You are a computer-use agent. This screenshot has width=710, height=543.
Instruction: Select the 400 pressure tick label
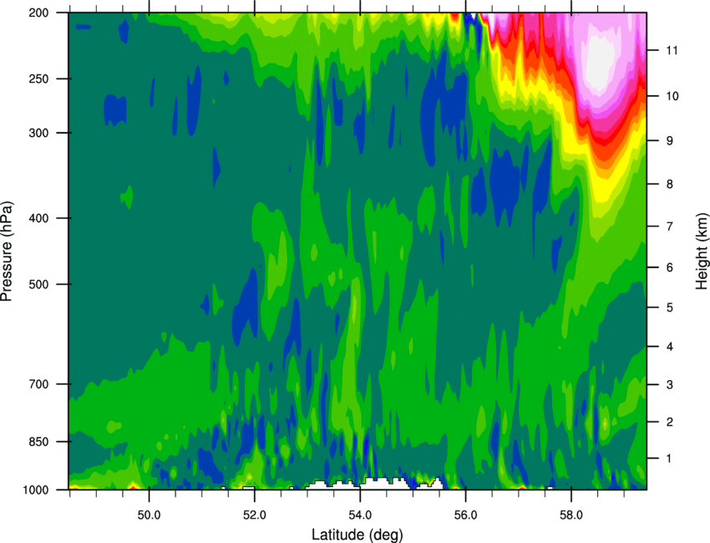click(x=39, y=218)
